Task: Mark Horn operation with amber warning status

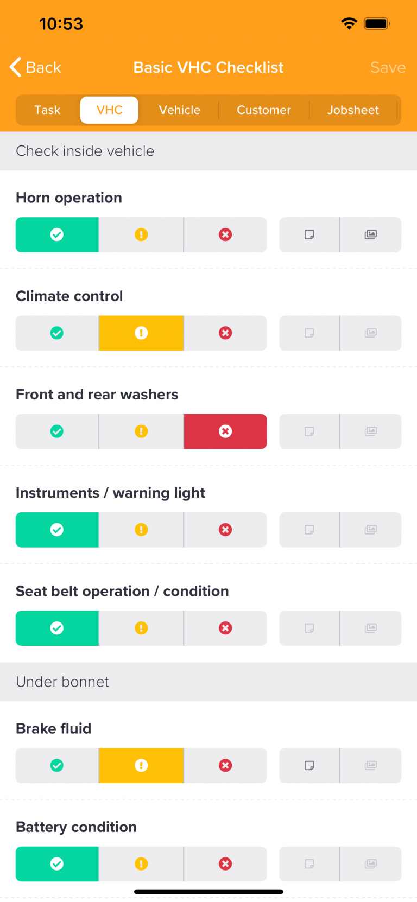Action: click(x=141, y=234)
